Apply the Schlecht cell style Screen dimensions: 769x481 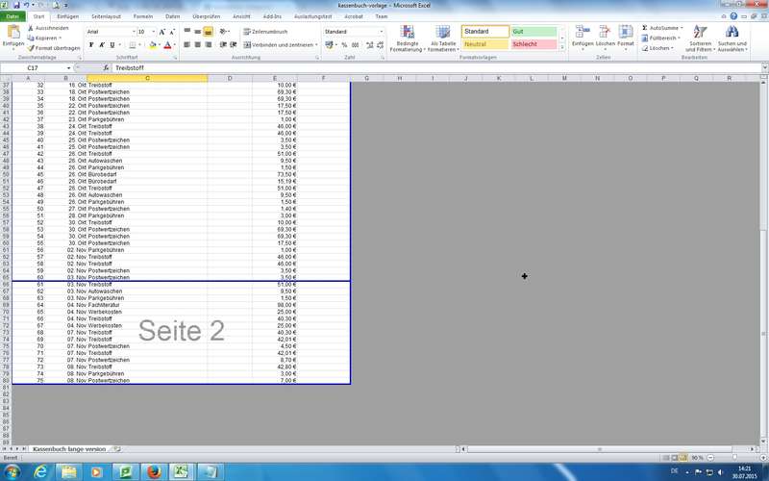pos(533,44)
